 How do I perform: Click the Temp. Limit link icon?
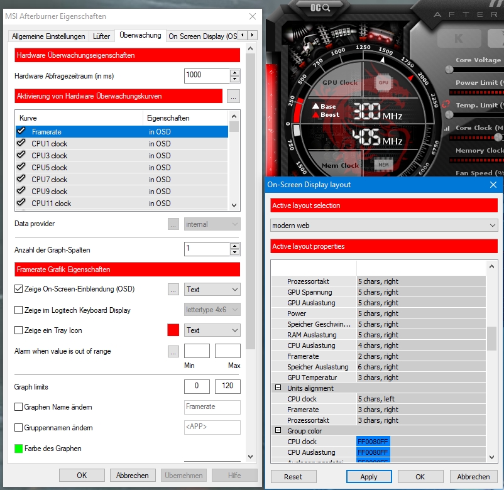click(x=446, y=104)
